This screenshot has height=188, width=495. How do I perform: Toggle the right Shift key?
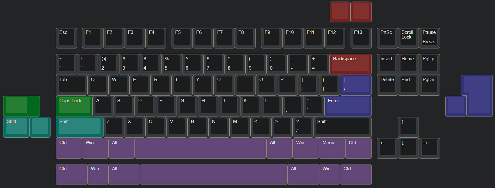point(342,127)
